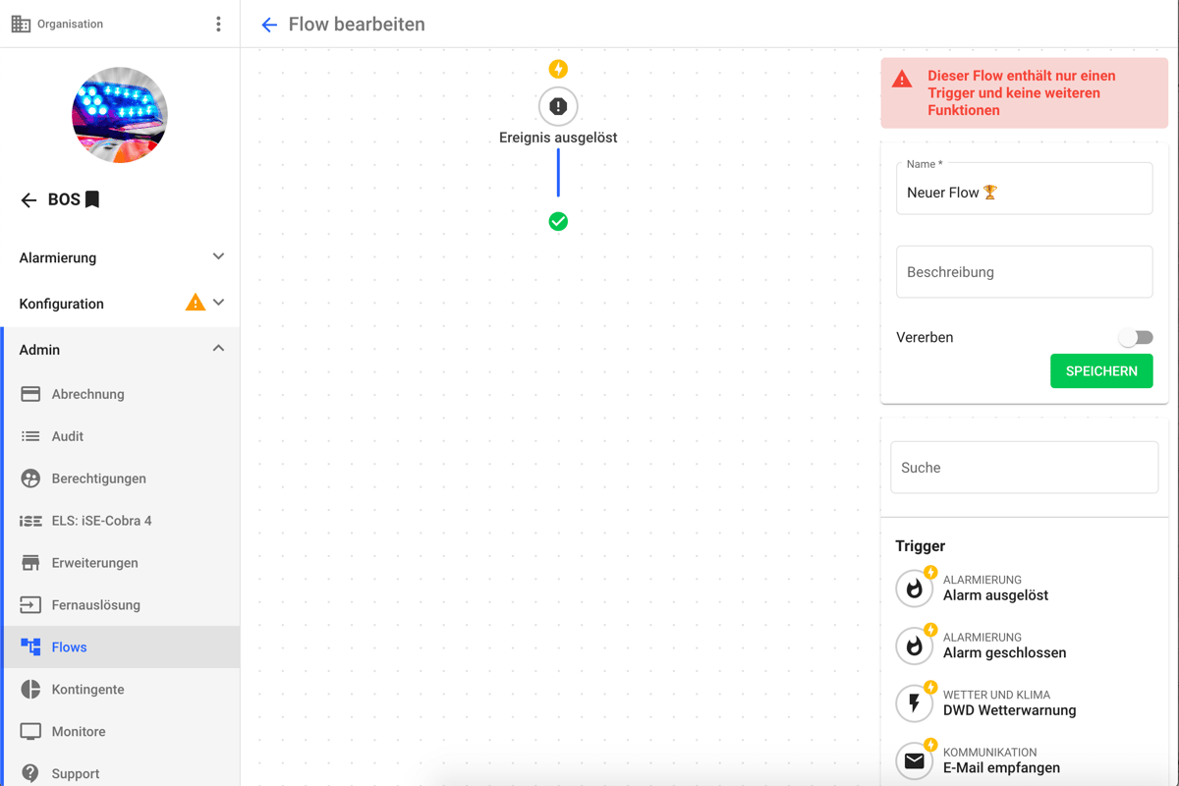Click the bookmark icon next to BOS

pos(92,199)
